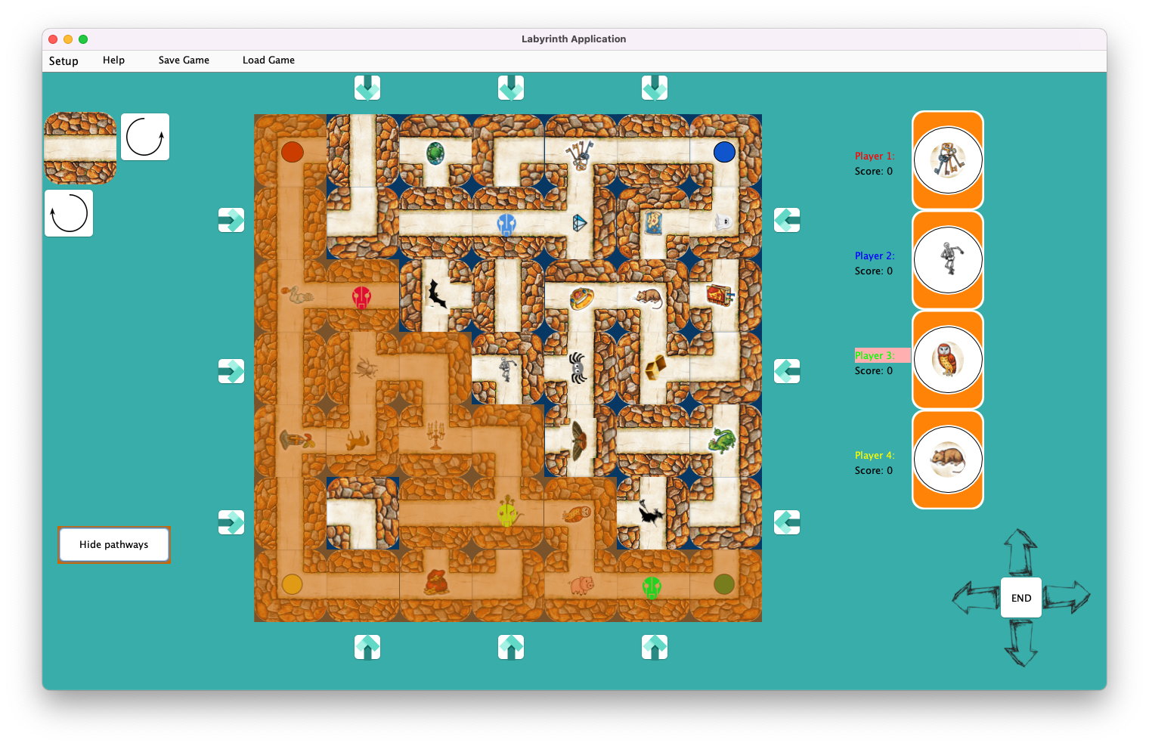
Task: Open the Help menu
Action: coord(113,60)
